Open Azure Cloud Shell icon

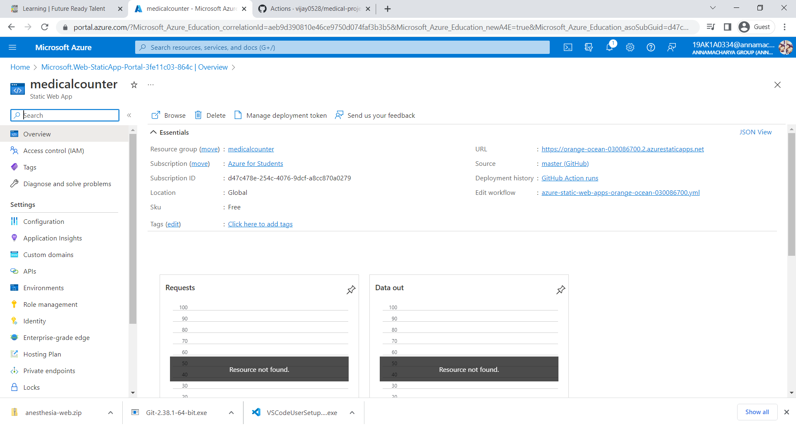[568, 47]
